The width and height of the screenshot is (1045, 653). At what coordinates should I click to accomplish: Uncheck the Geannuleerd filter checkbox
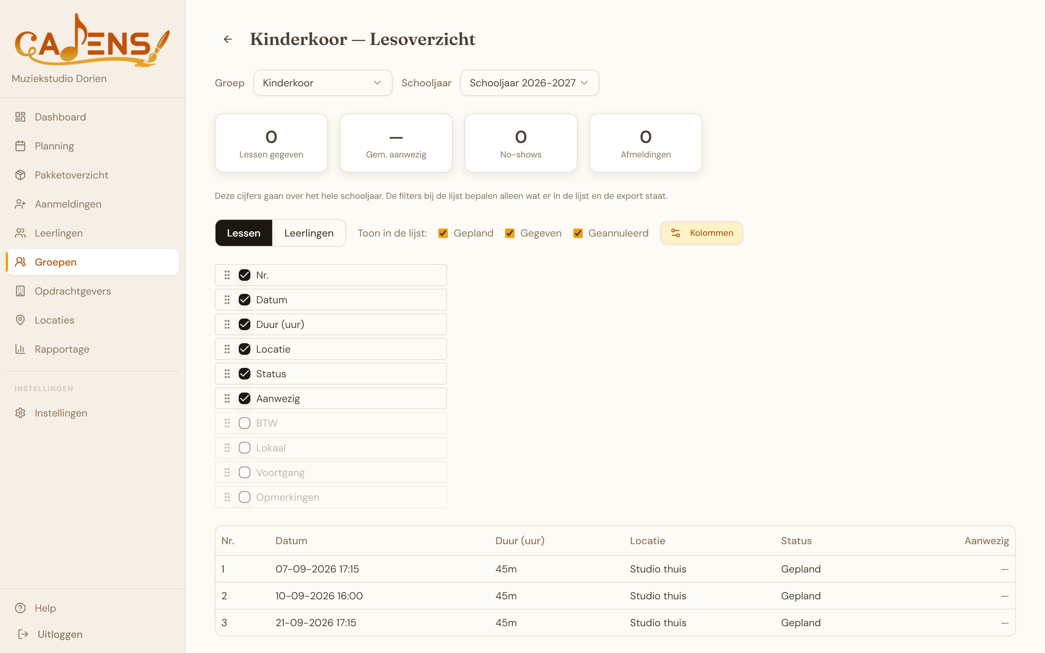(x=578, y=233)
